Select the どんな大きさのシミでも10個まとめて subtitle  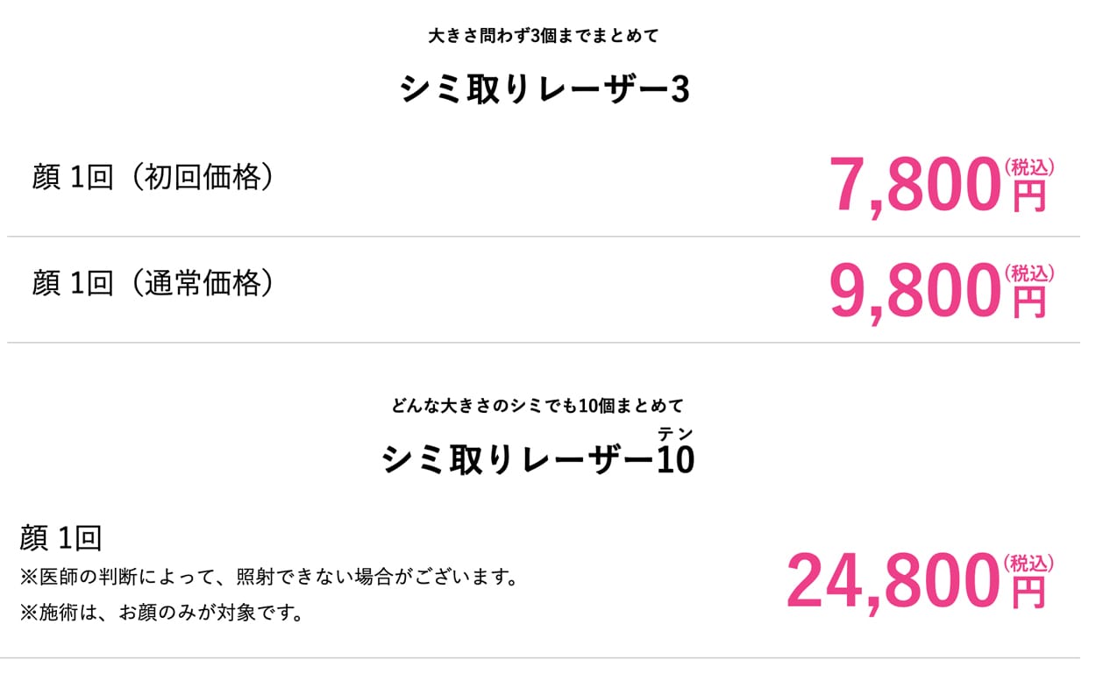(537, 407)
